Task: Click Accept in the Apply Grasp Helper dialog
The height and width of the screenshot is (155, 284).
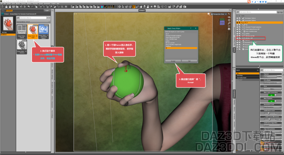Action: 173,61
